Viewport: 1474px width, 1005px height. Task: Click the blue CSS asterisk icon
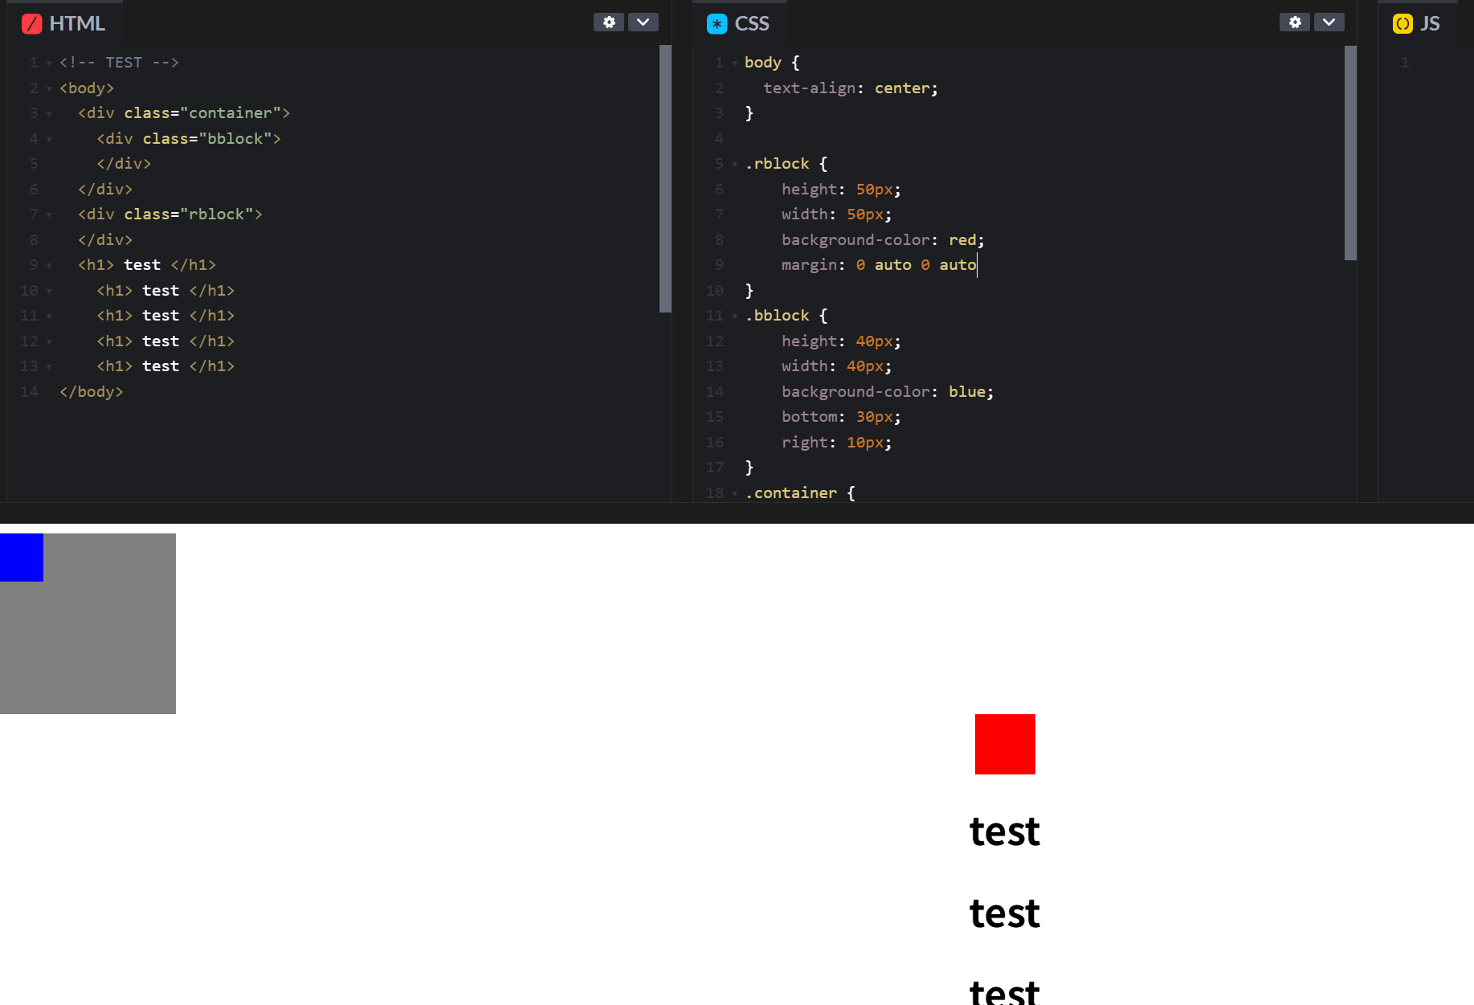coord(717,24)
